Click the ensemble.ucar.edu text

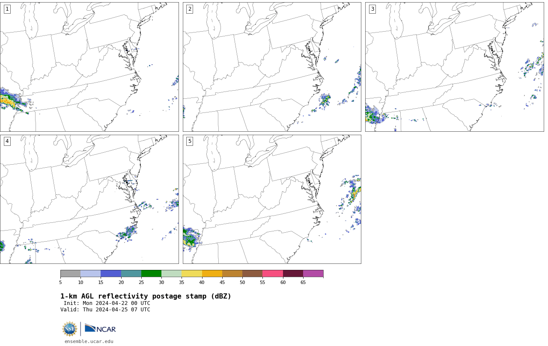89,341
